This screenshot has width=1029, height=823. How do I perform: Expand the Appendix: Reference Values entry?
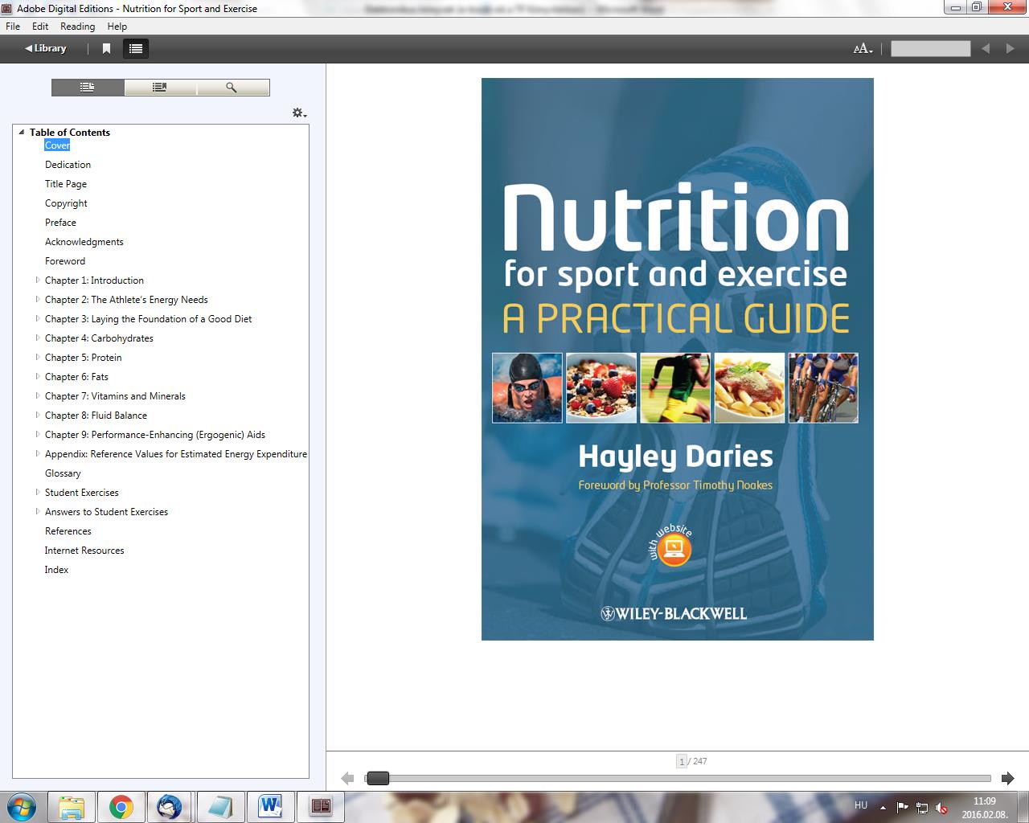pyautogui.click(x=37, y=454)
